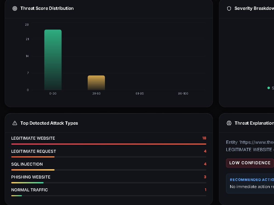This screenshot has width=274, height=205.
Task: Click the 'Severity Breakdown' heading
Action: [254, 8]
